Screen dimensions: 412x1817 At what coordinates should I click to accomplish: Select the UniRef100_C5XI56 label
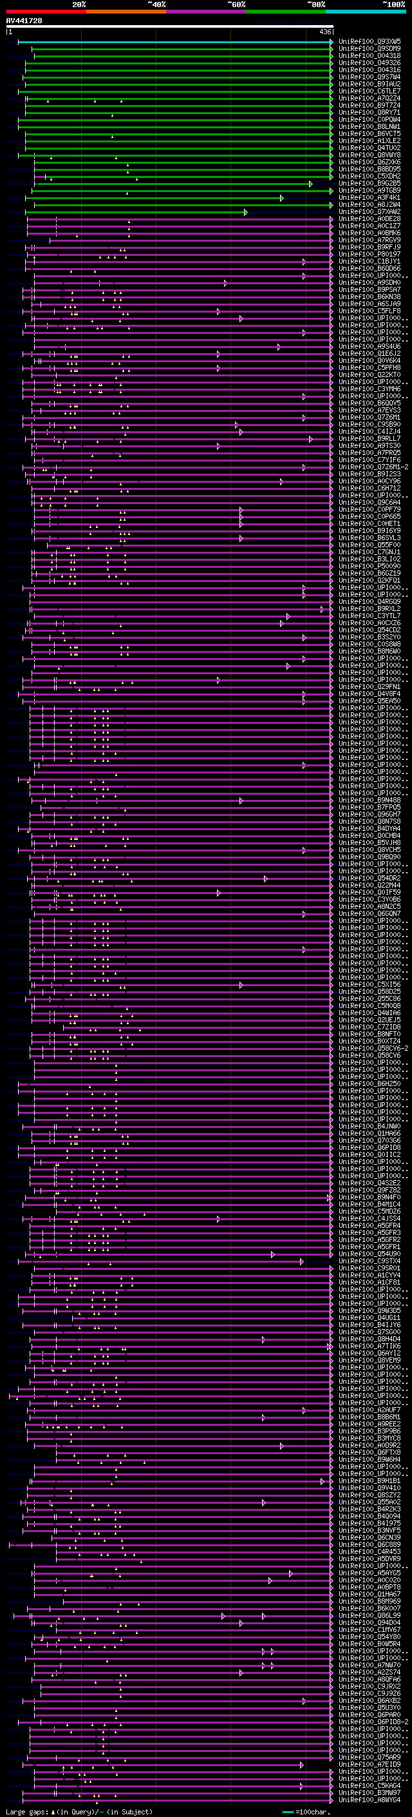pyautogui.click(x=370, y=986)
